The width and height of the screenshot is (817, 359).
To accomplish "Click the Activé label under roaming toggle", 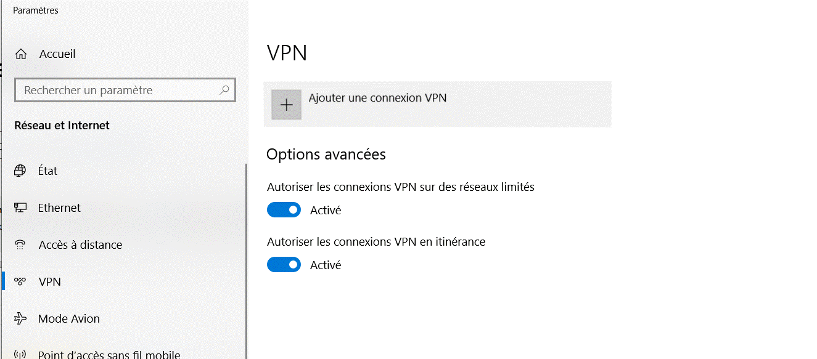I will coord(325,265).
